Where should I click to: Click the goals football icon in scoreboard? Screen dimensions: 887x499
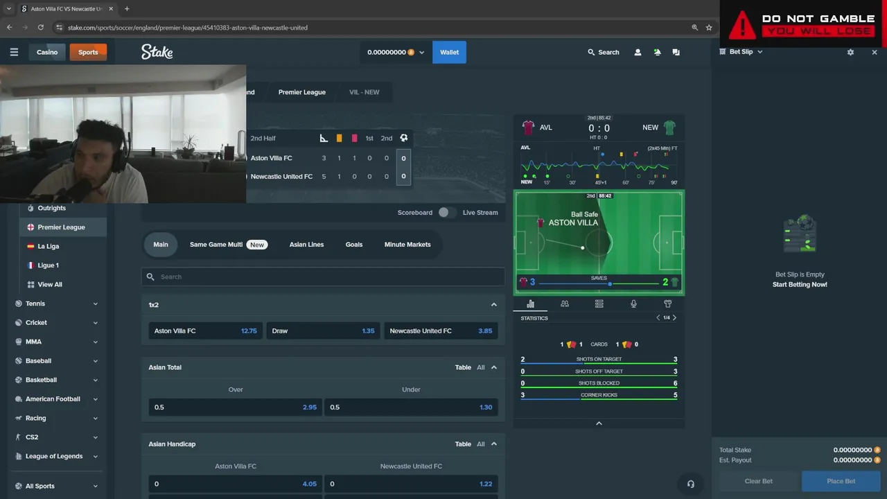point(404,138)
